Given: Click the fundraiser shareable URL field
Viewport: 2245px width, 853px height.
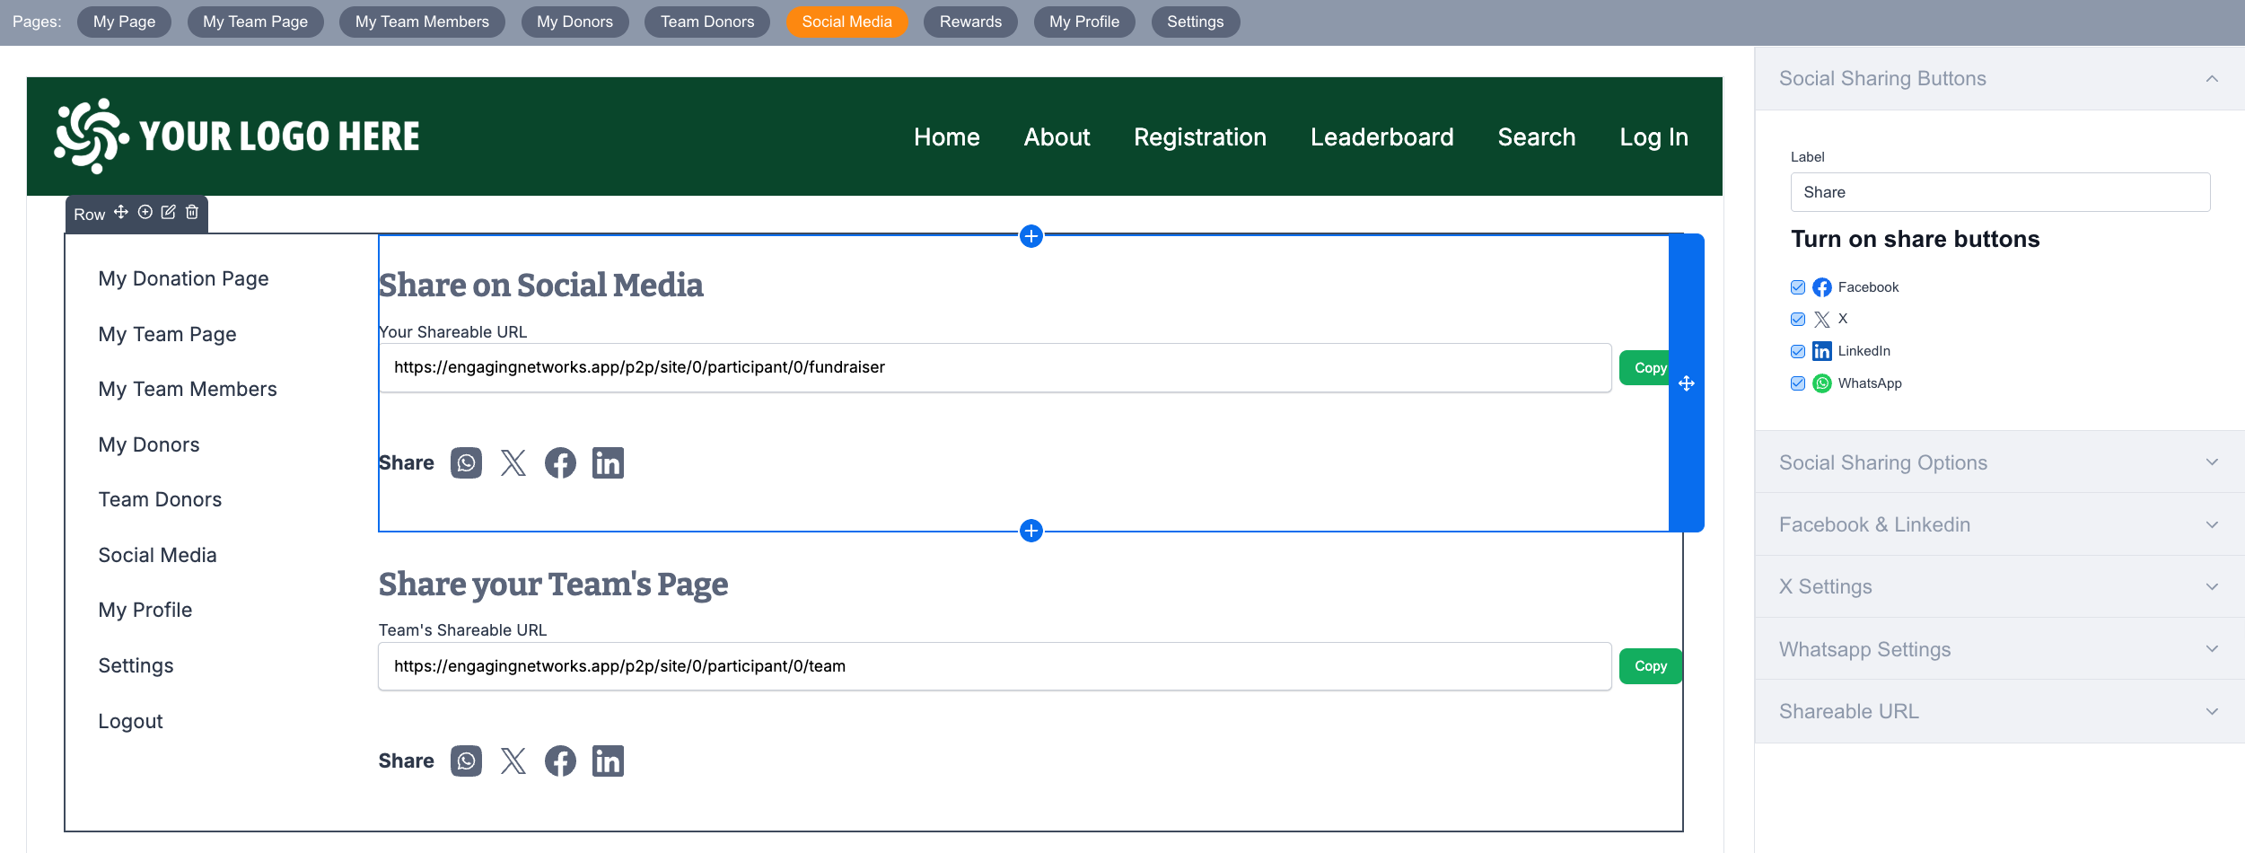Looking at the screenshot, I should [x=995, y=368].
